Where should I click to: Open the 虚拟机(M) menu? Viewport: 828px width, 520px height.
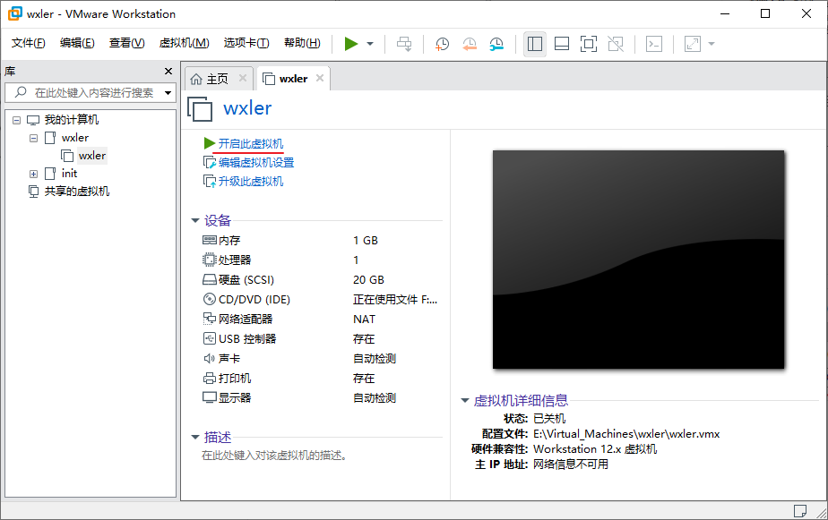184,43
